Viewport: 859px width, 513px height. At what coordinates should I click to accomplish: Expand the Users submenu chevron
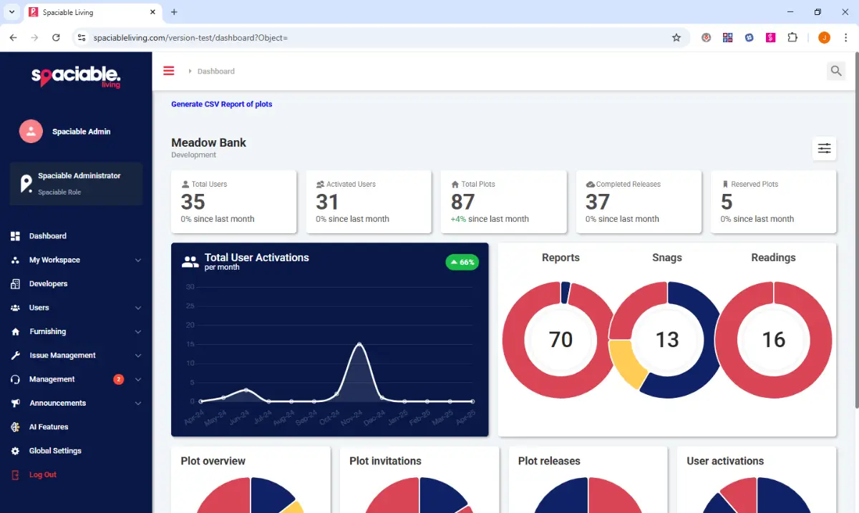pyautogui.click(x=138, y=308)
